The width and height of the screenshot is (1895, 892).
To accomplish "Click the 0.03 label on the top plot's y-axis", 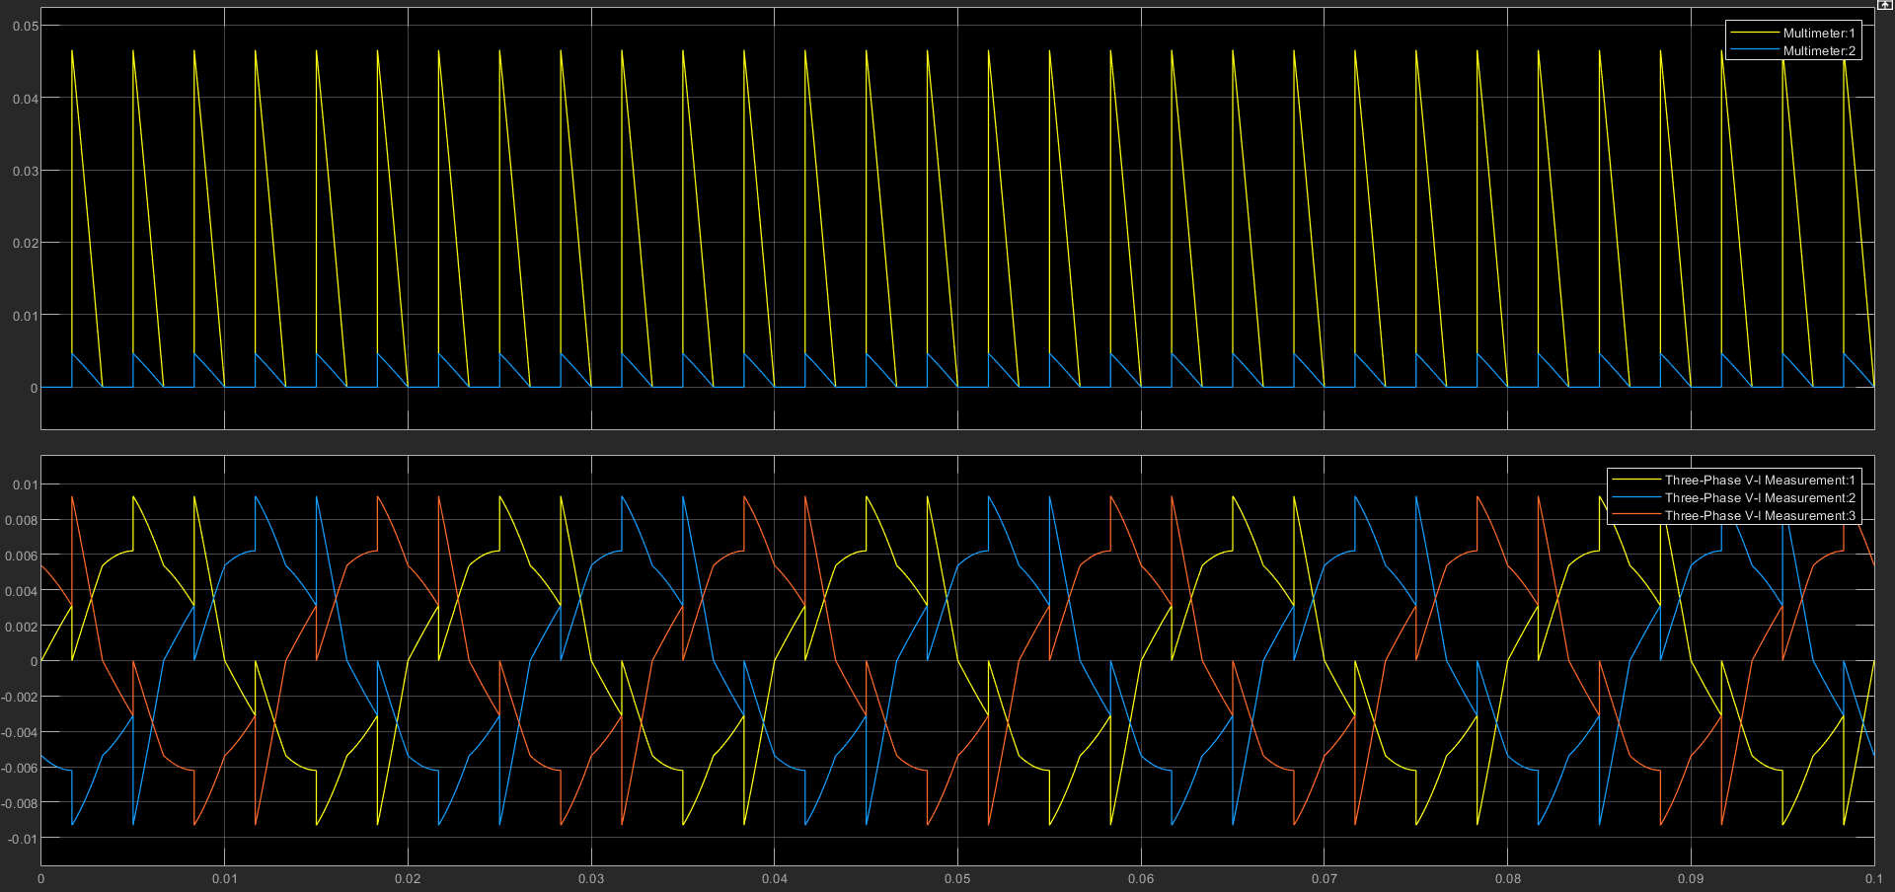I will pos(25,171).
